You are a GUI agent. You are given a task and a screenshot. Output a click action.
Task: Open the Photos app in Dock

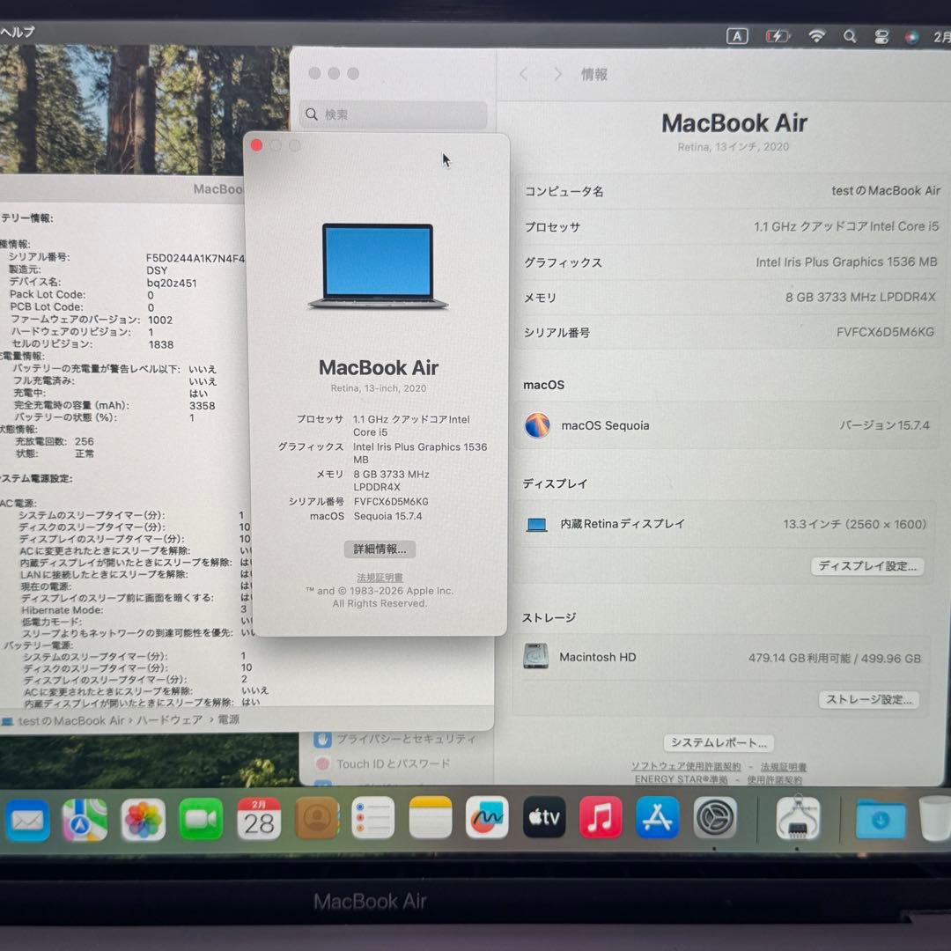143,820
